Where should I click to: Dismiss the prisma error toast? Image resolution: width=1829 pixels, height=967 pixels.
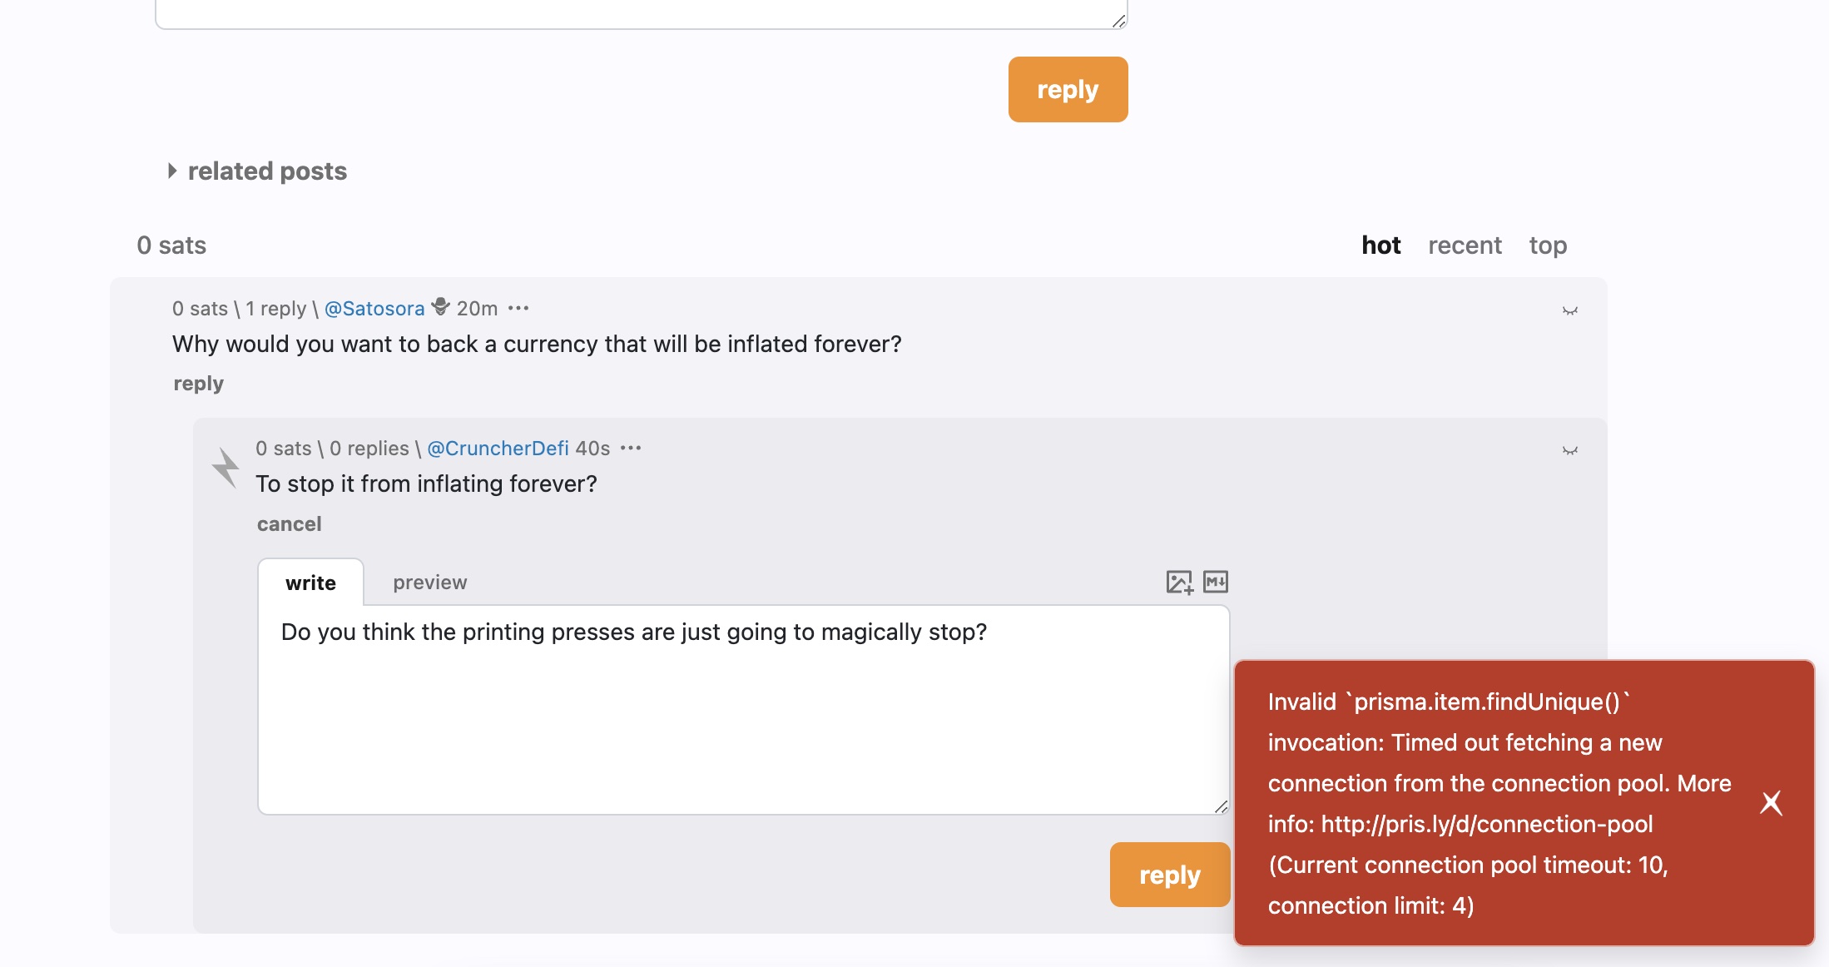[1772, 803]
